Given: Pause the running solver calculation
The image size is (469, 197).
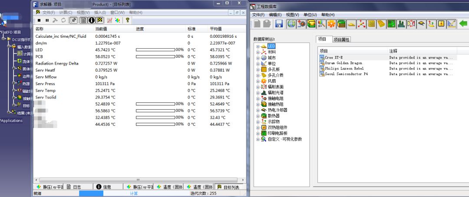Looking at the screenshot, I should click(47, 20).
